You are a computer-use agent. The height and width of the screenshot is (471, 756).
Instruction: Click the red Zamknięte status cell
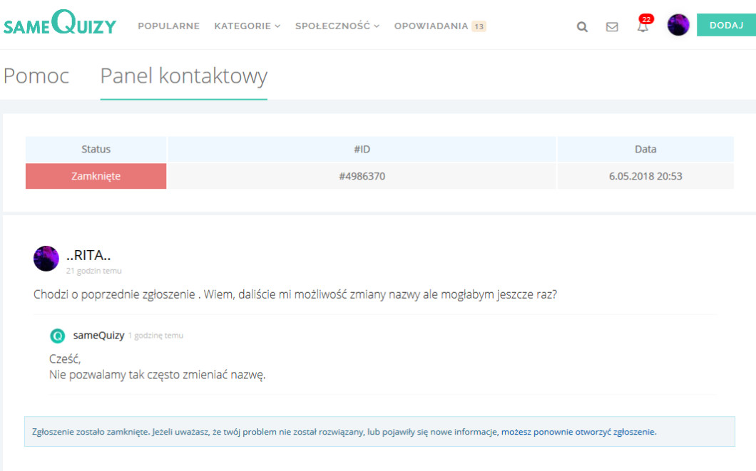(96, 176)
